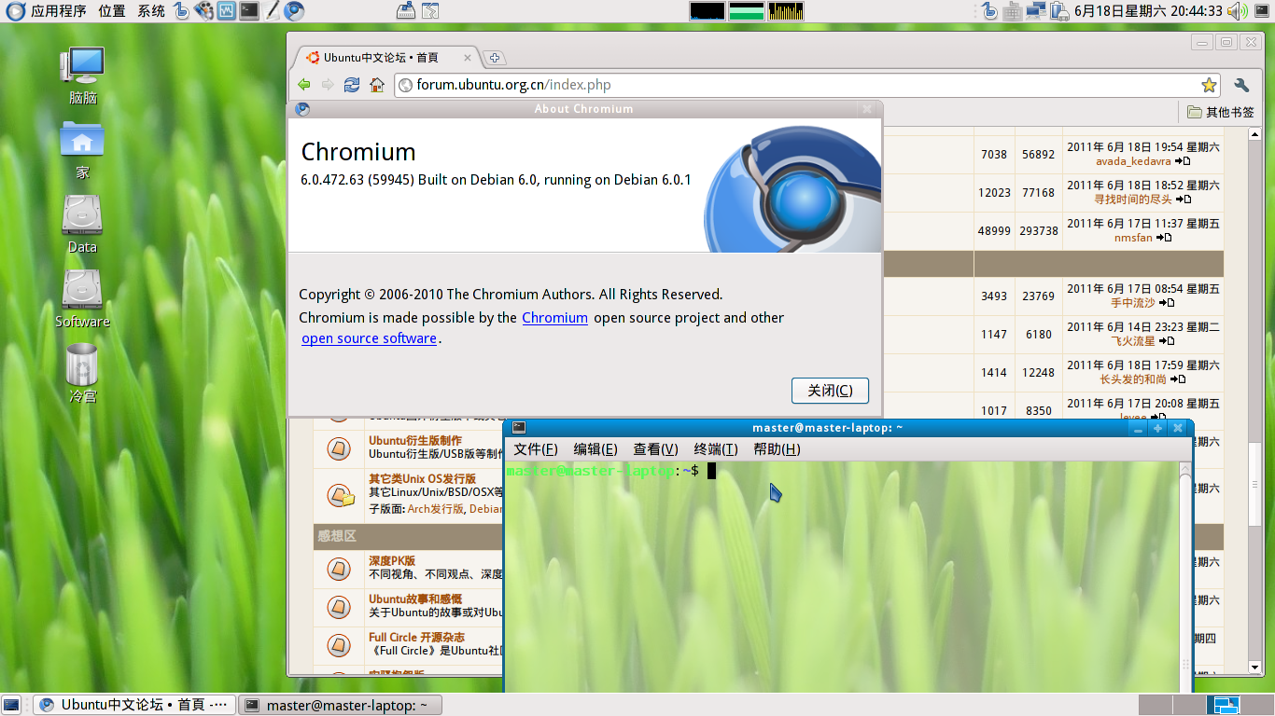
Task: Click the CPU load monitor graph
Action: coord(708,11)
